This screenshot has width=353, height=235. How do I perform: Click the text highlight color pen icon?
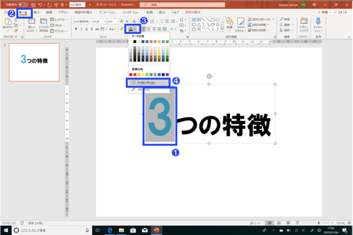122,29
